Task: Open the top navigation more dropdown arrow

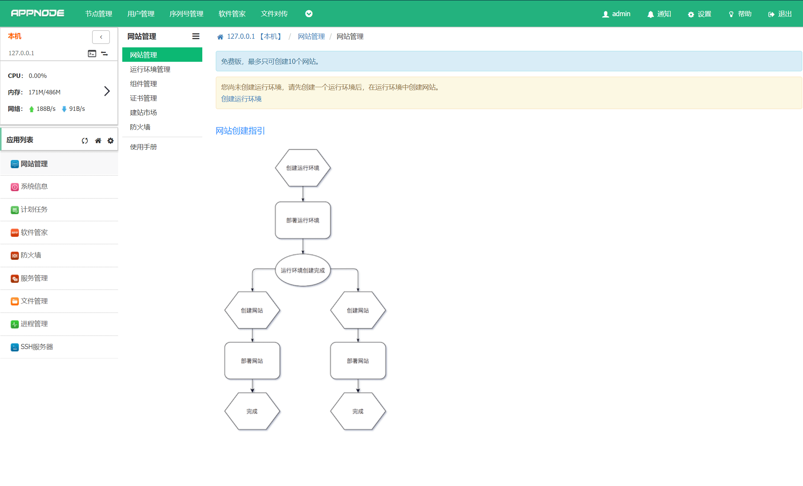Action: pyautogui.click(x=309, y=14)
